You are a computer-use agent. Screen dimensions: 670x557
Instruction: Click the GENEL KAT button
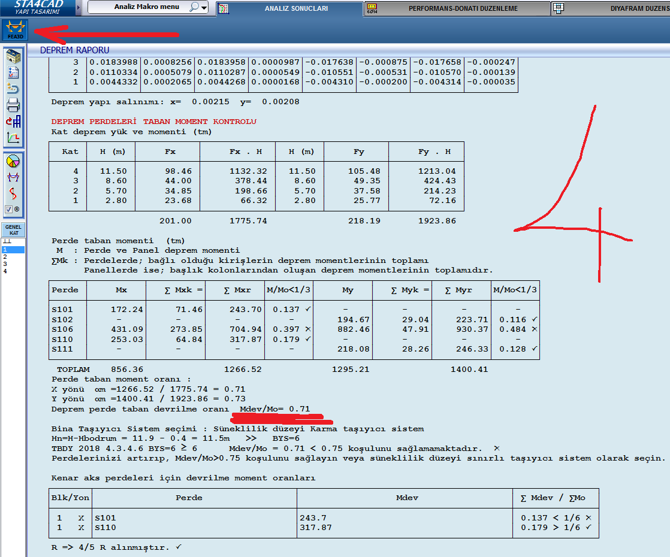click(13, 230)
